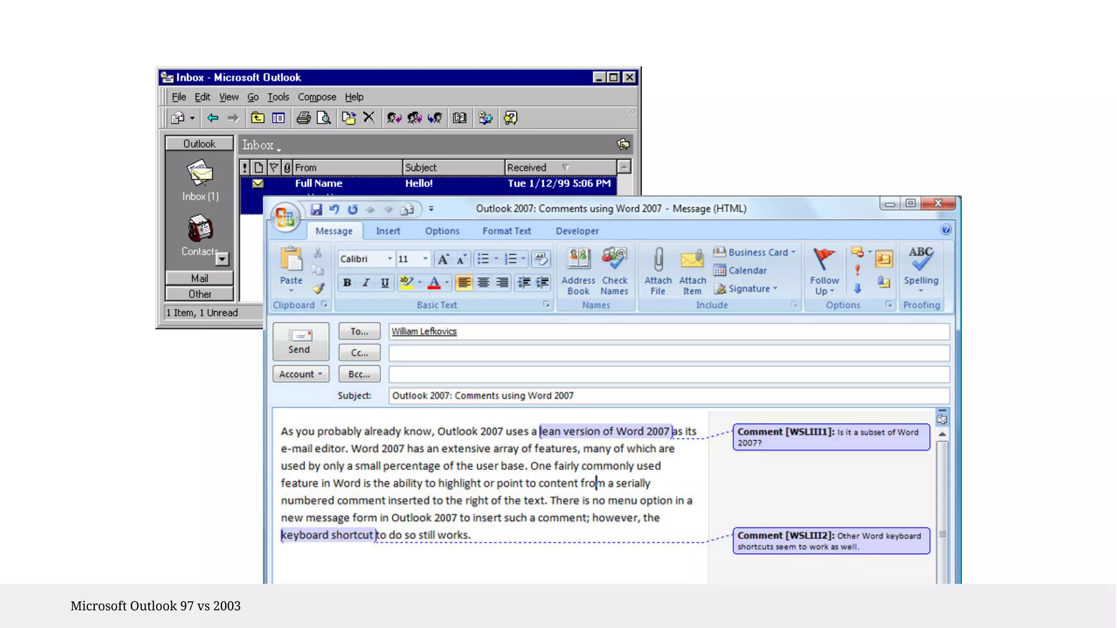
Task: Toggle Align Text Right button
Action: (x=502, y=282)
